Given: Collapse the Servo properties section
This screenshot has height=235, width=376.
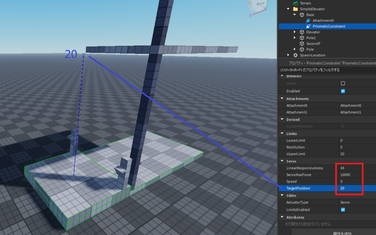Looking at the screenshot, I should click(x=282, y=161).
